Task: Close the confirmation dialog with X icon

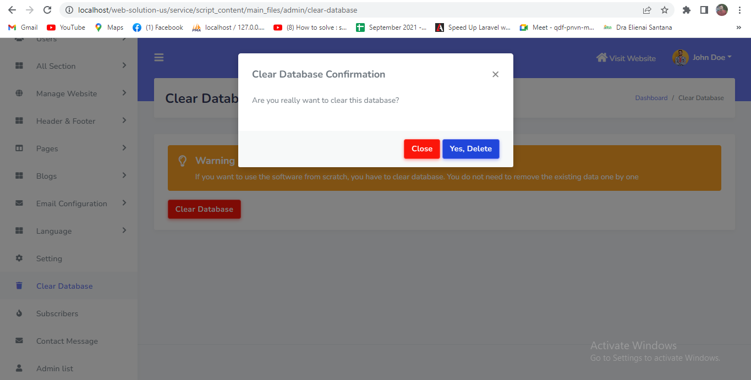Action: (495, 74)
